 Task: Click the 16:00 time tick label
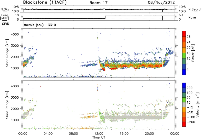tap(124, 134)
